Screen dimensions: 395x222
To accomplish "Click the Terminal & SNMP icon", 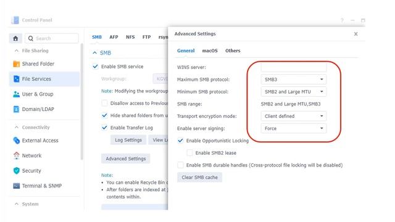I will tap(17, 186).
